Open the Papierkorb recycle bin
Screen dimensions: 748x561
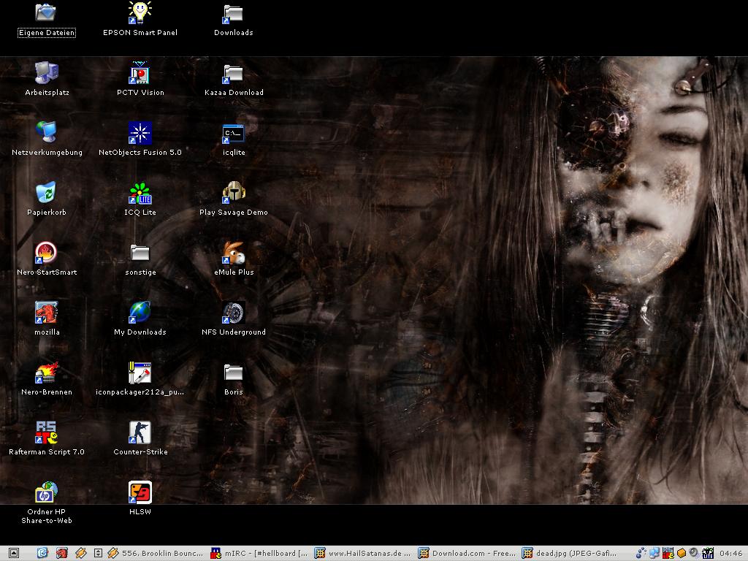(47, 194)
